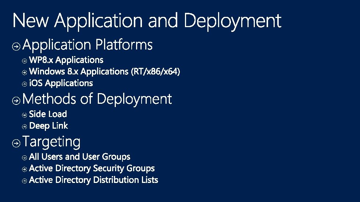
Task: Click the arrow bullet next to Windows 8.x Applications
Action: (x=24, y=73)
